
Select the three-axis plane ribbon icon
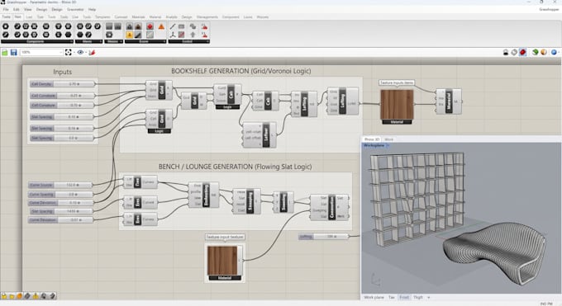click(173, 35)
